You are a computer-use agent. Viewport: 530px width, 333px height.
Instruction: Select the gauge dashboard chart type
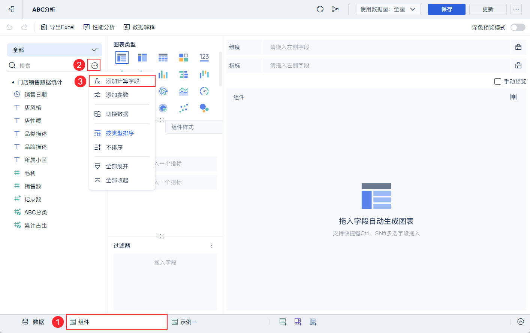point(204,91)
